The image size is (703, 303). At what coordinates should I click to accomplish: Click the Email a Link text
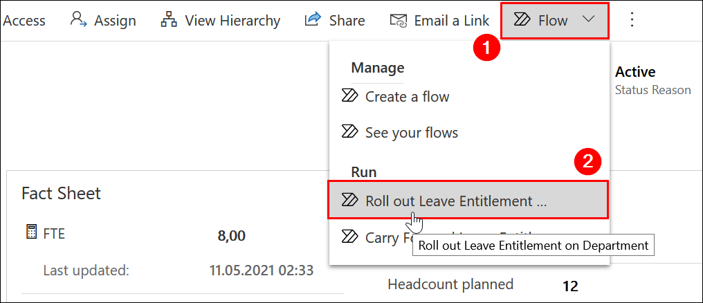[451, 21]
